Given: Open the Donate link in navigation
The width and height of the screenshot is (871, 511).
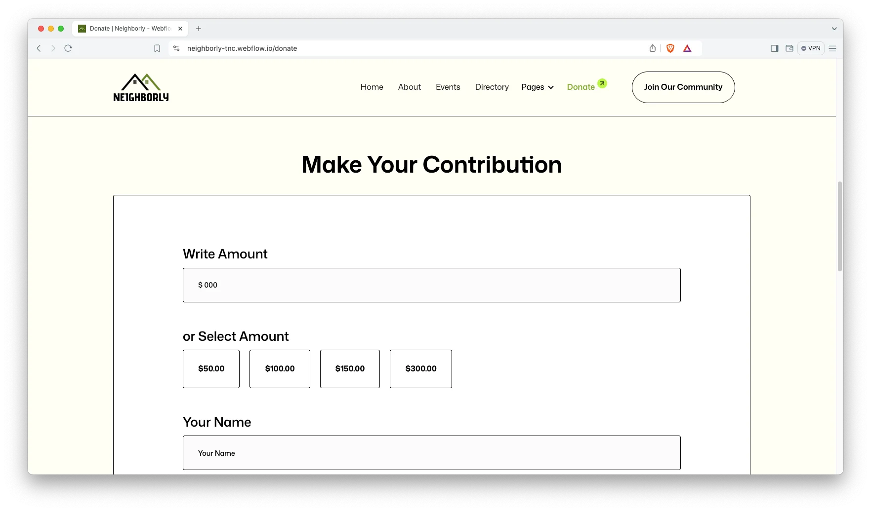Looking at the screenshot, I should [x=581, y=87].
